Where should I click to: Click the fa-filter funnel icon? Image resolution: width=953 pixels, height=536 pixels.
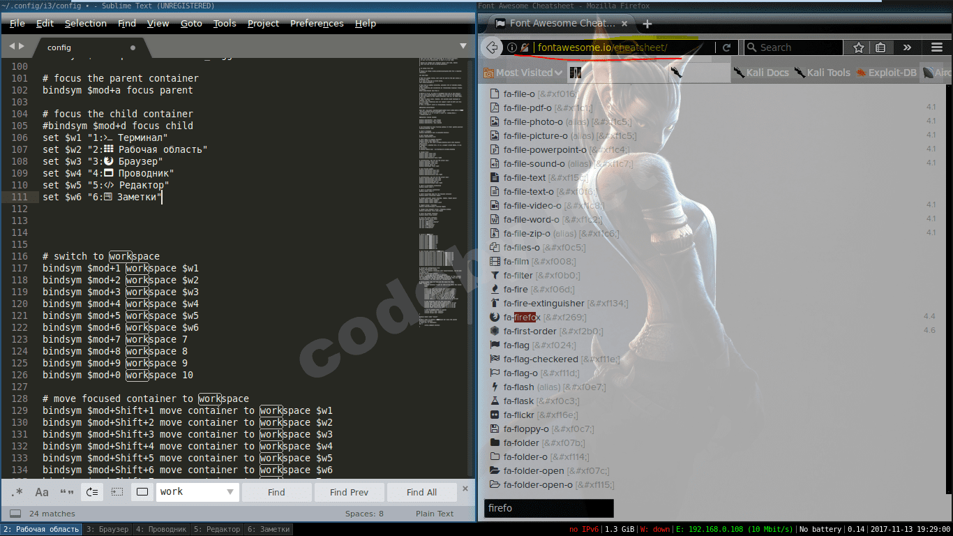click(x=495, y=276)
